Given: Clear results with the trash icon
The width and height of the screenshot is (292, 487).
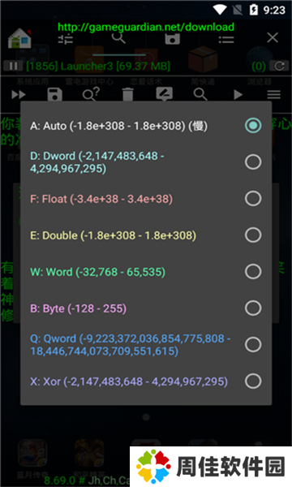Looking at the screenshot, I should pos(127,94).
